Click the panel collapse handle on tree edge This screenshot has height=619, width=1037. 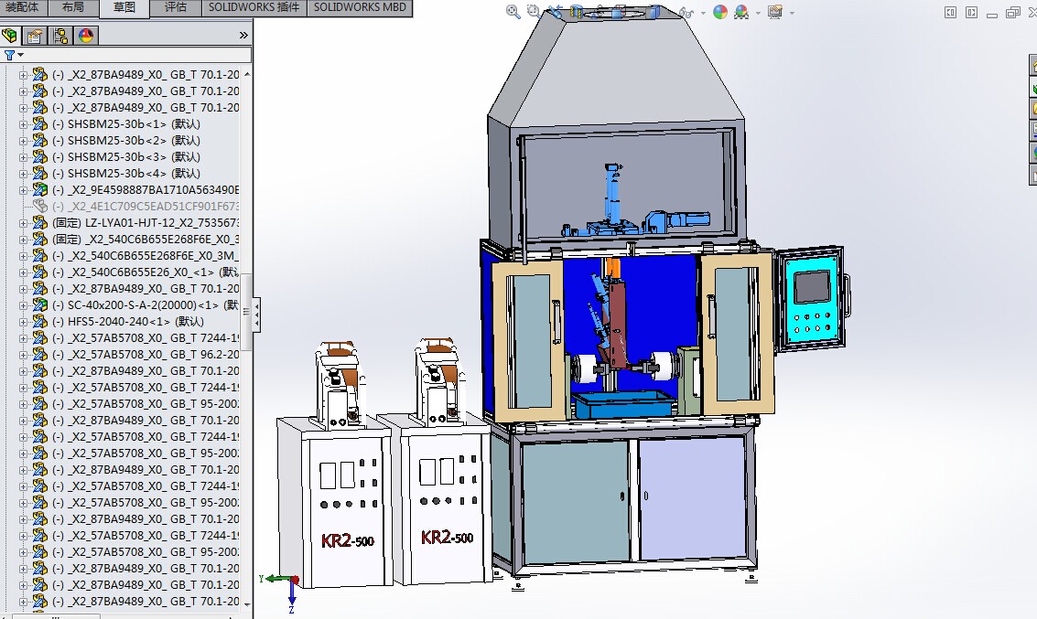(256, 315)
